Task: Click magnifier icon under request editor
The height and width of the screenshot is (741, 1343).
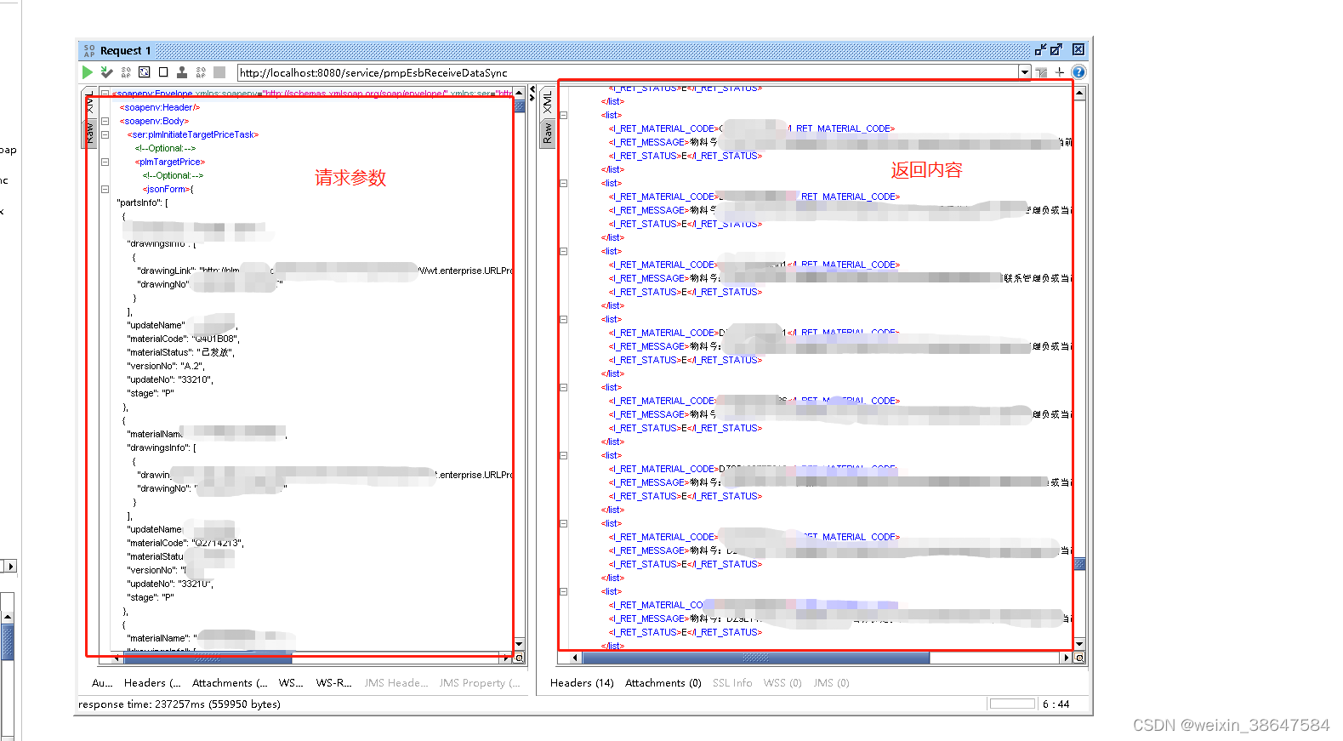Action: (519, 658)
